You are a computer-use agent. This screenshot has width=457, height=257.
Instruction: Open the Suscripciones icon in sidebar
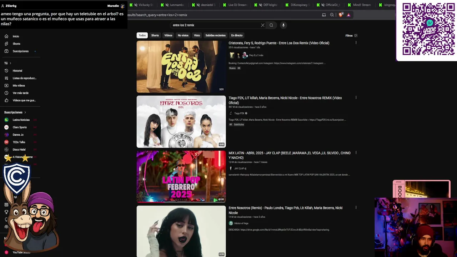[6, 51]
